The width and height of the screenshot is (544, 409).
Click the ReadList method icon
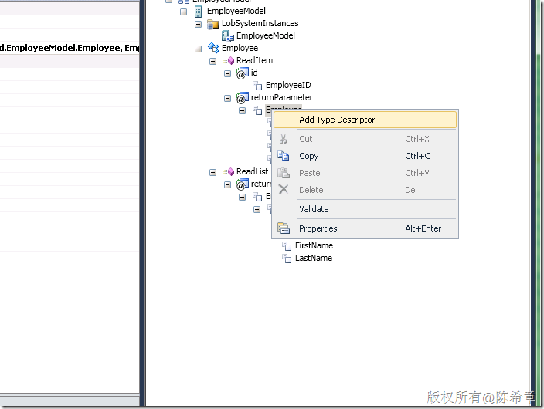click(x=229, y=171)
